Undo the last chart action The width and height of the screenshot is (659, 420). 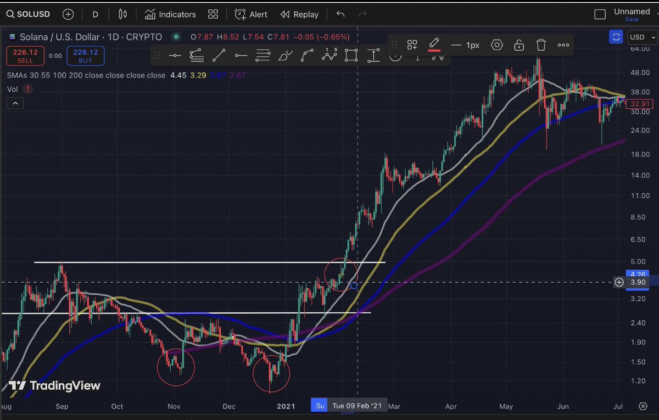tap(340, 14)
